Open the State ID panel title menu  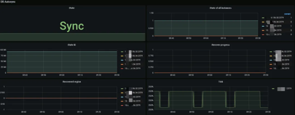pos(72,45)
